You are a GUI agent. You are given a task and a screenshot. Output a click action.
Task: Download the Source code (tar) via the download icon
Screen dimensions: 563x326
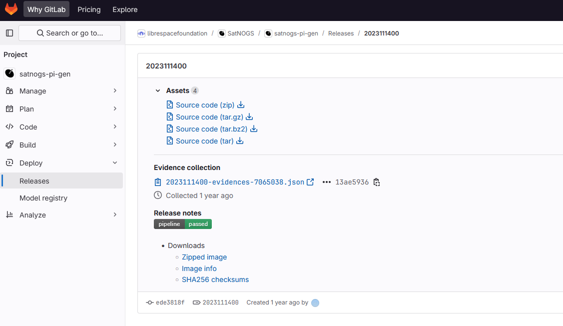(x=240, y=141)
